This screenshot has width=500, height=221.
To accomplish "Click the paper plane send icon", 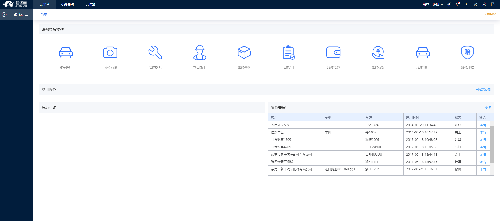I will [449, 4].
